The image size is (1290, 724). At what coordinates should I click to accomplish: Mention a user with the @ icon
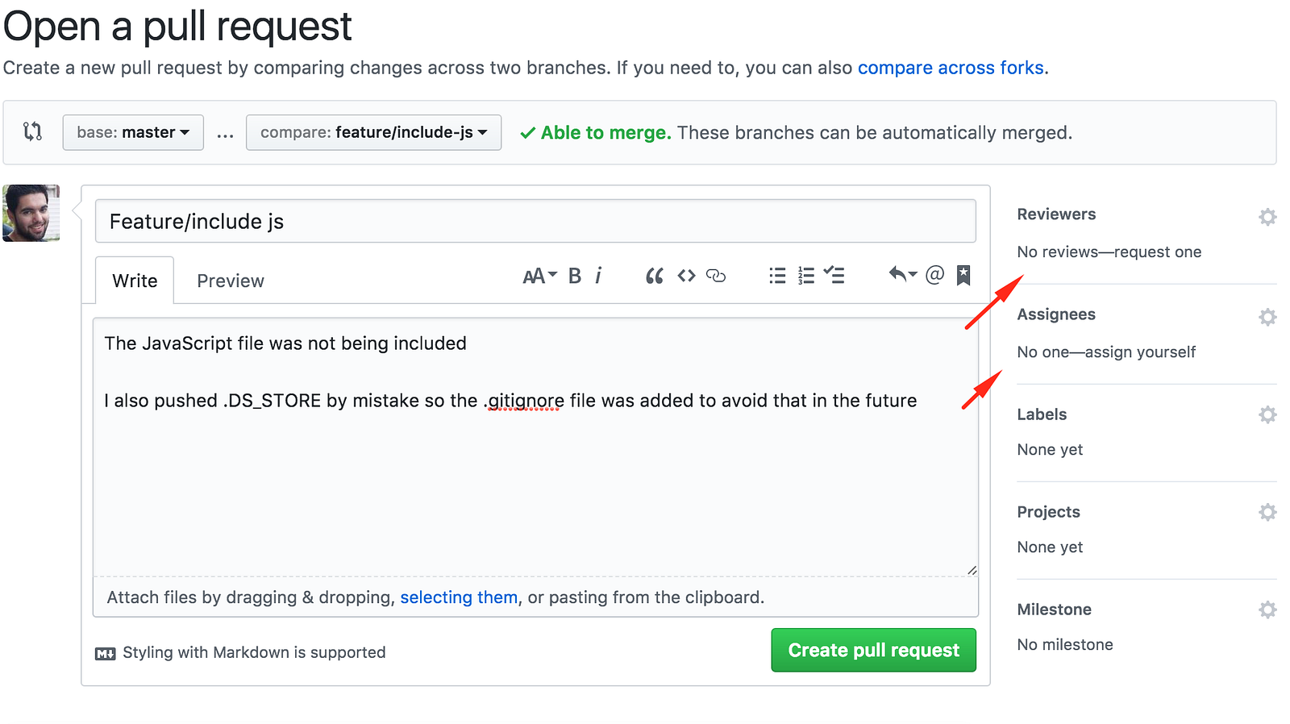pyautogui.click(x=934, y=275)
